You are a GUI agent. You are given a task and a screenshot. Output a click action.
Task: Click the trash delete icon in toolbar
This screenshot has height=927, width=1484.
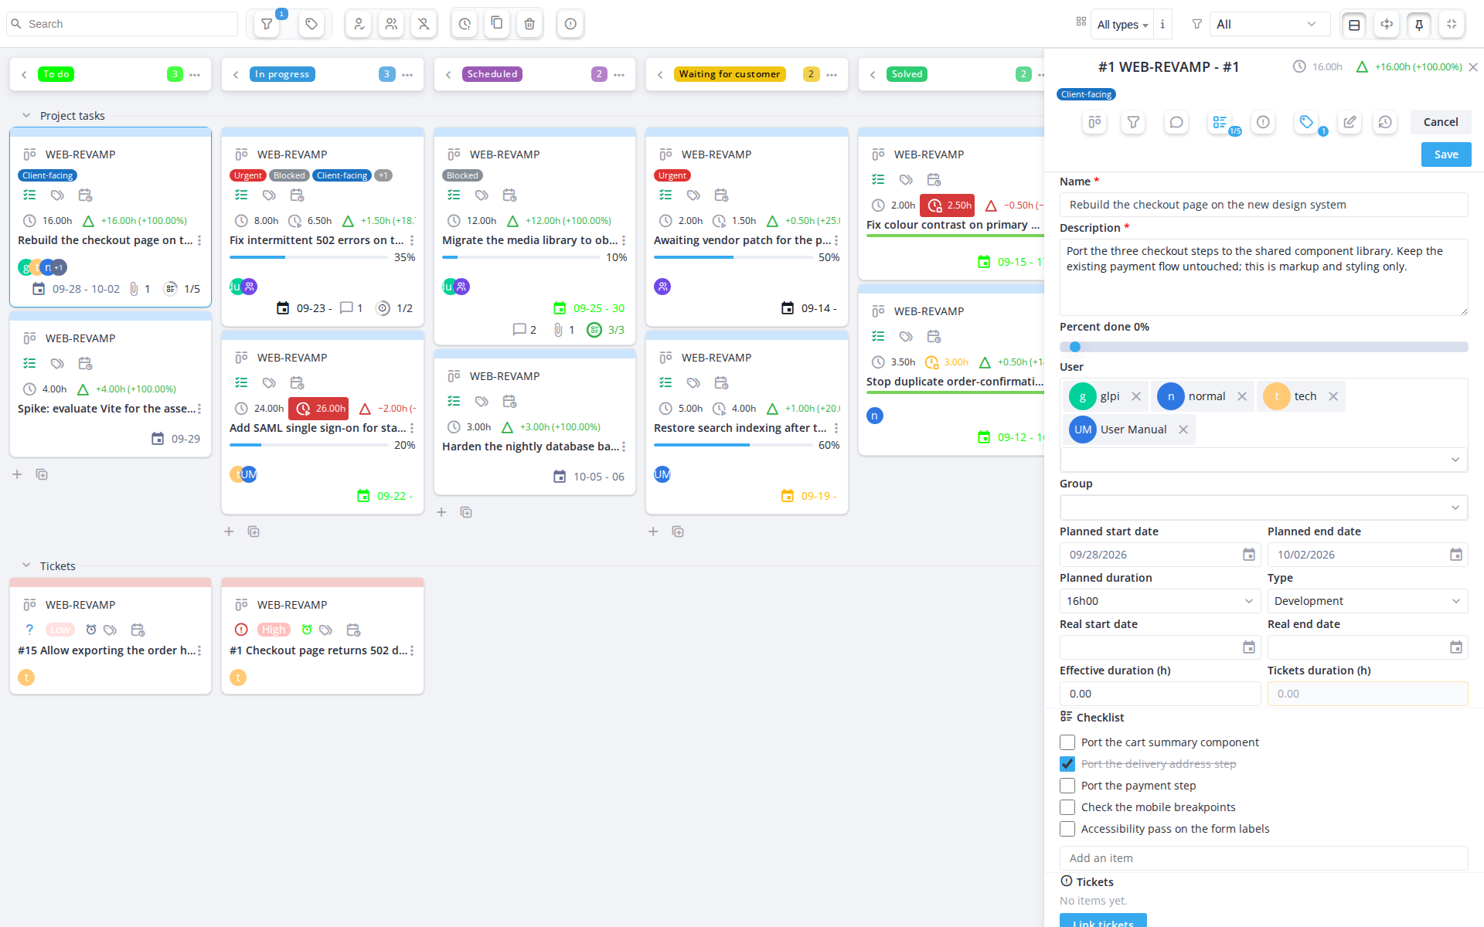[x=529, y=24]
